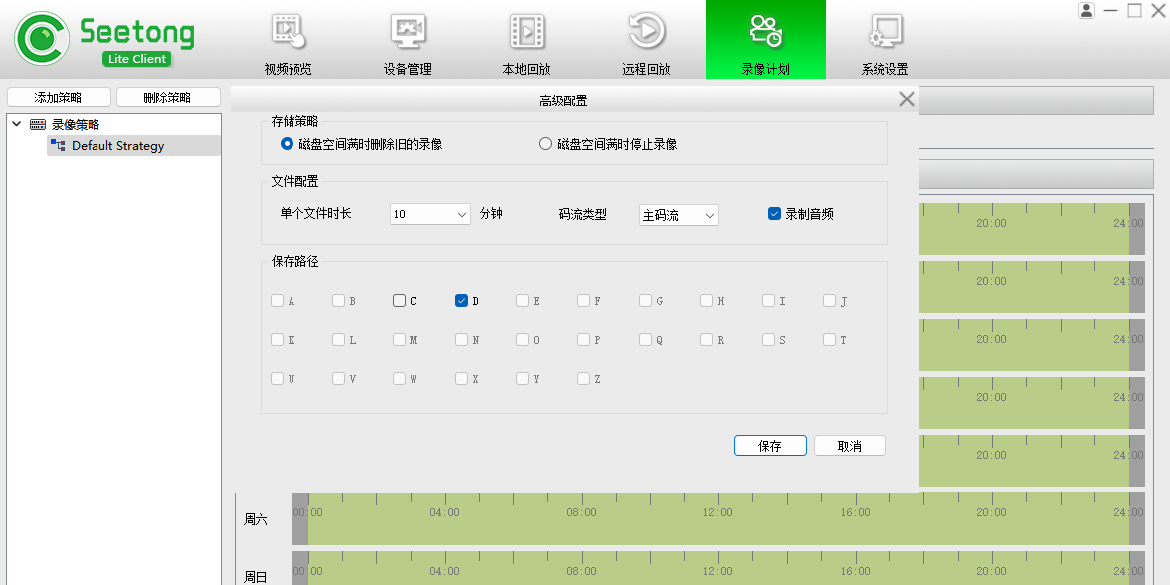Uncheck drive D save path

pyautogui.click(x=461, y=301)
